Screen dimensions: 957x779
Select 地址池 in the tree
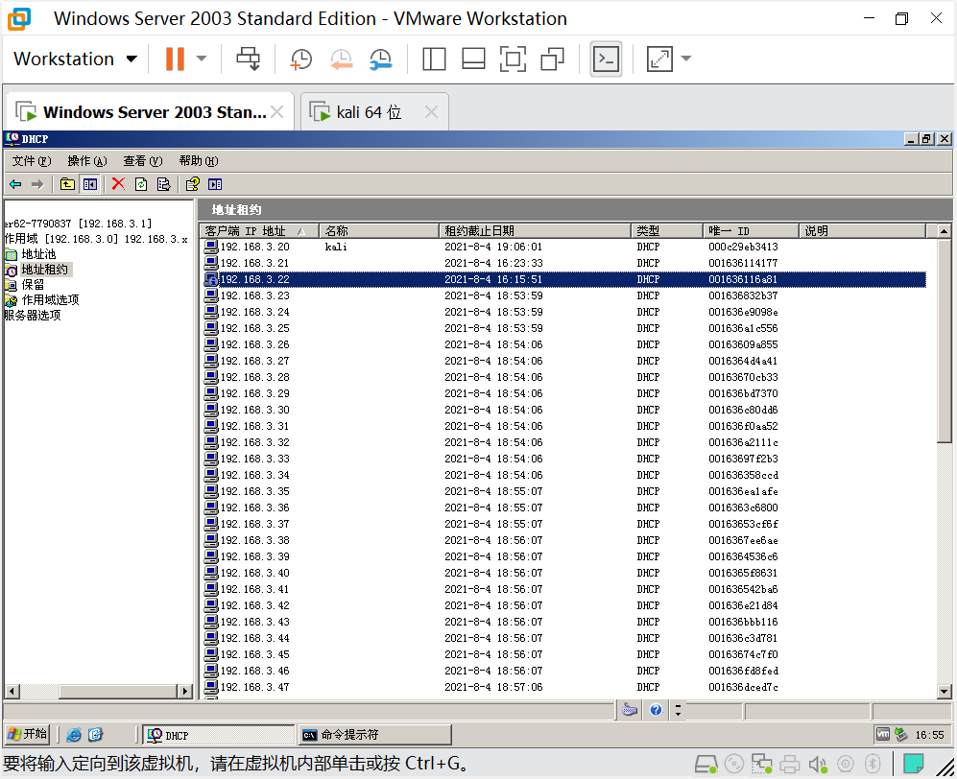point(38,254)
